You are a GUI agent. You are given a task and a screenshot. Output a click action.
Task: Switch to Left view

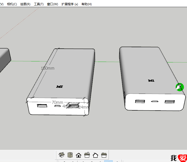104,155
